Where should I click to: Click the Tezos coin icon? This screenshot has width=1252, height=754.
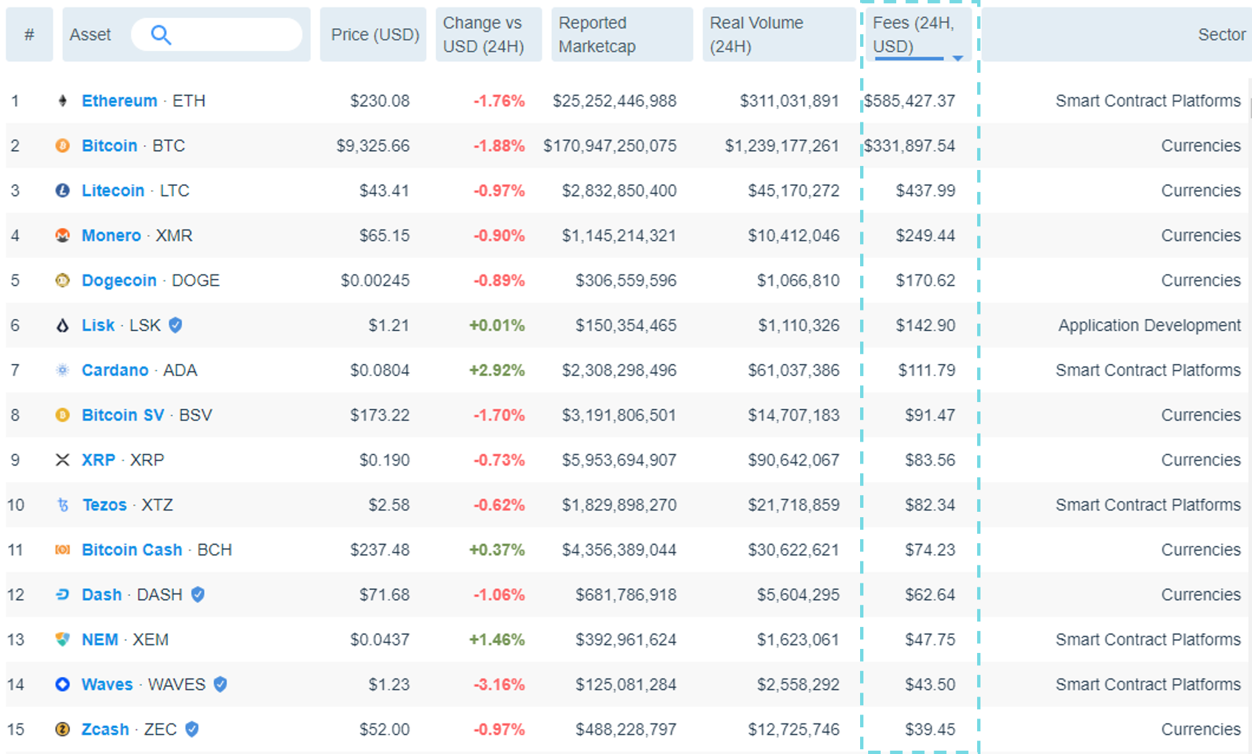tap(63, 505)
